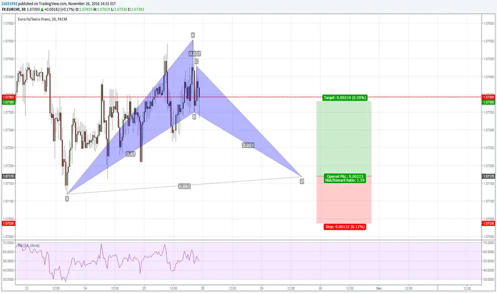Select the pattern point label C

pos(197,61)
